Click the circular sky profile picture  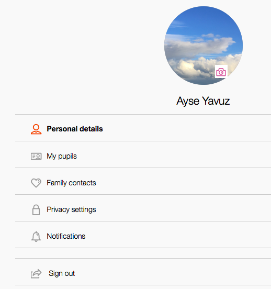pos(204,46)
